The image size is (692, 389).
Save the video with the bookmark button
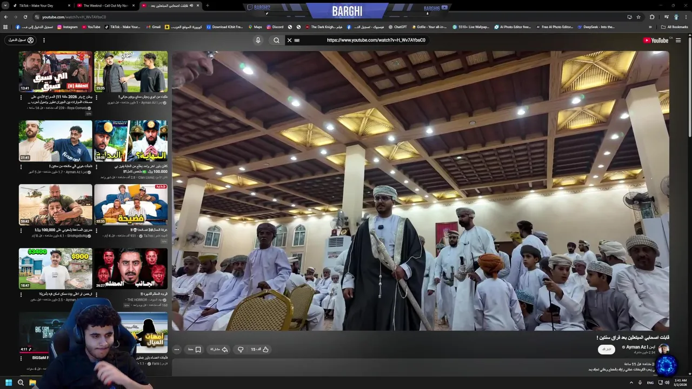195,350
